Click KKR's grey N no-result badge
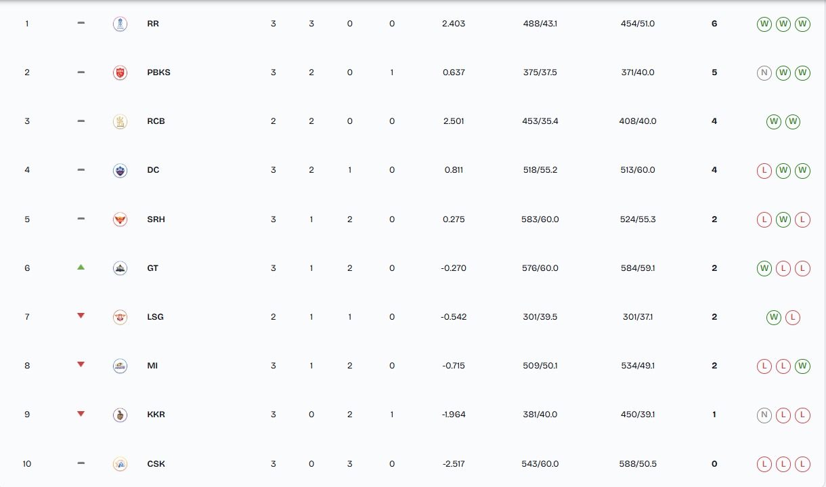This screenshot has height=487, width=826. [764, 415]
